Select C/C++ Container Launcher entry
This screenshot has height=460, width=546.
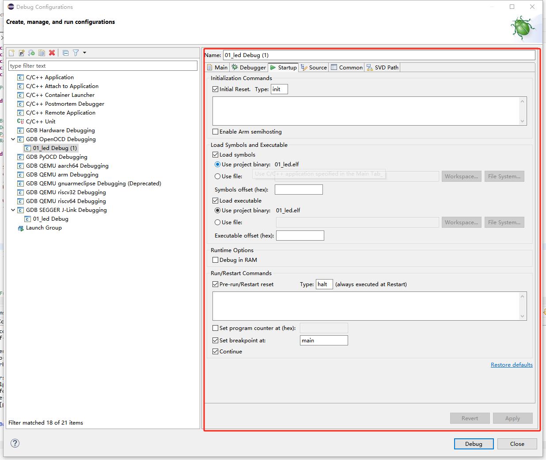tap(60, 95)
